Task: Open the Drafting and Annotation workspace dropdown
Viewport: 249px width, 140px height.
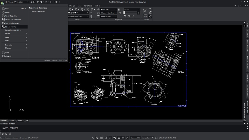Action: (17, 2)
